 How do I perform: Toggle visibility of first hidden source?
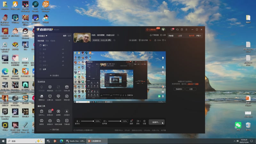(x=63, y=49)
